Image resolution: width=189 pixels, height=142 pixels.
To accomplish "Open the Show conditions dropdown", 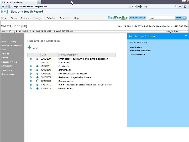I will 138,18.
